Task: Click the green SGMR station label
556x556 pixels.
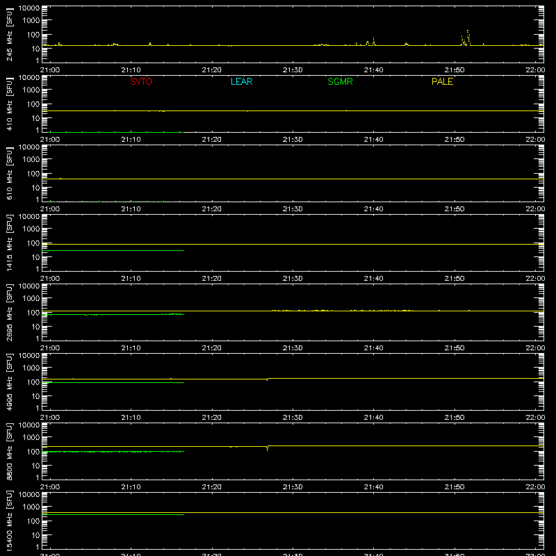Action: tap(340, 81)
